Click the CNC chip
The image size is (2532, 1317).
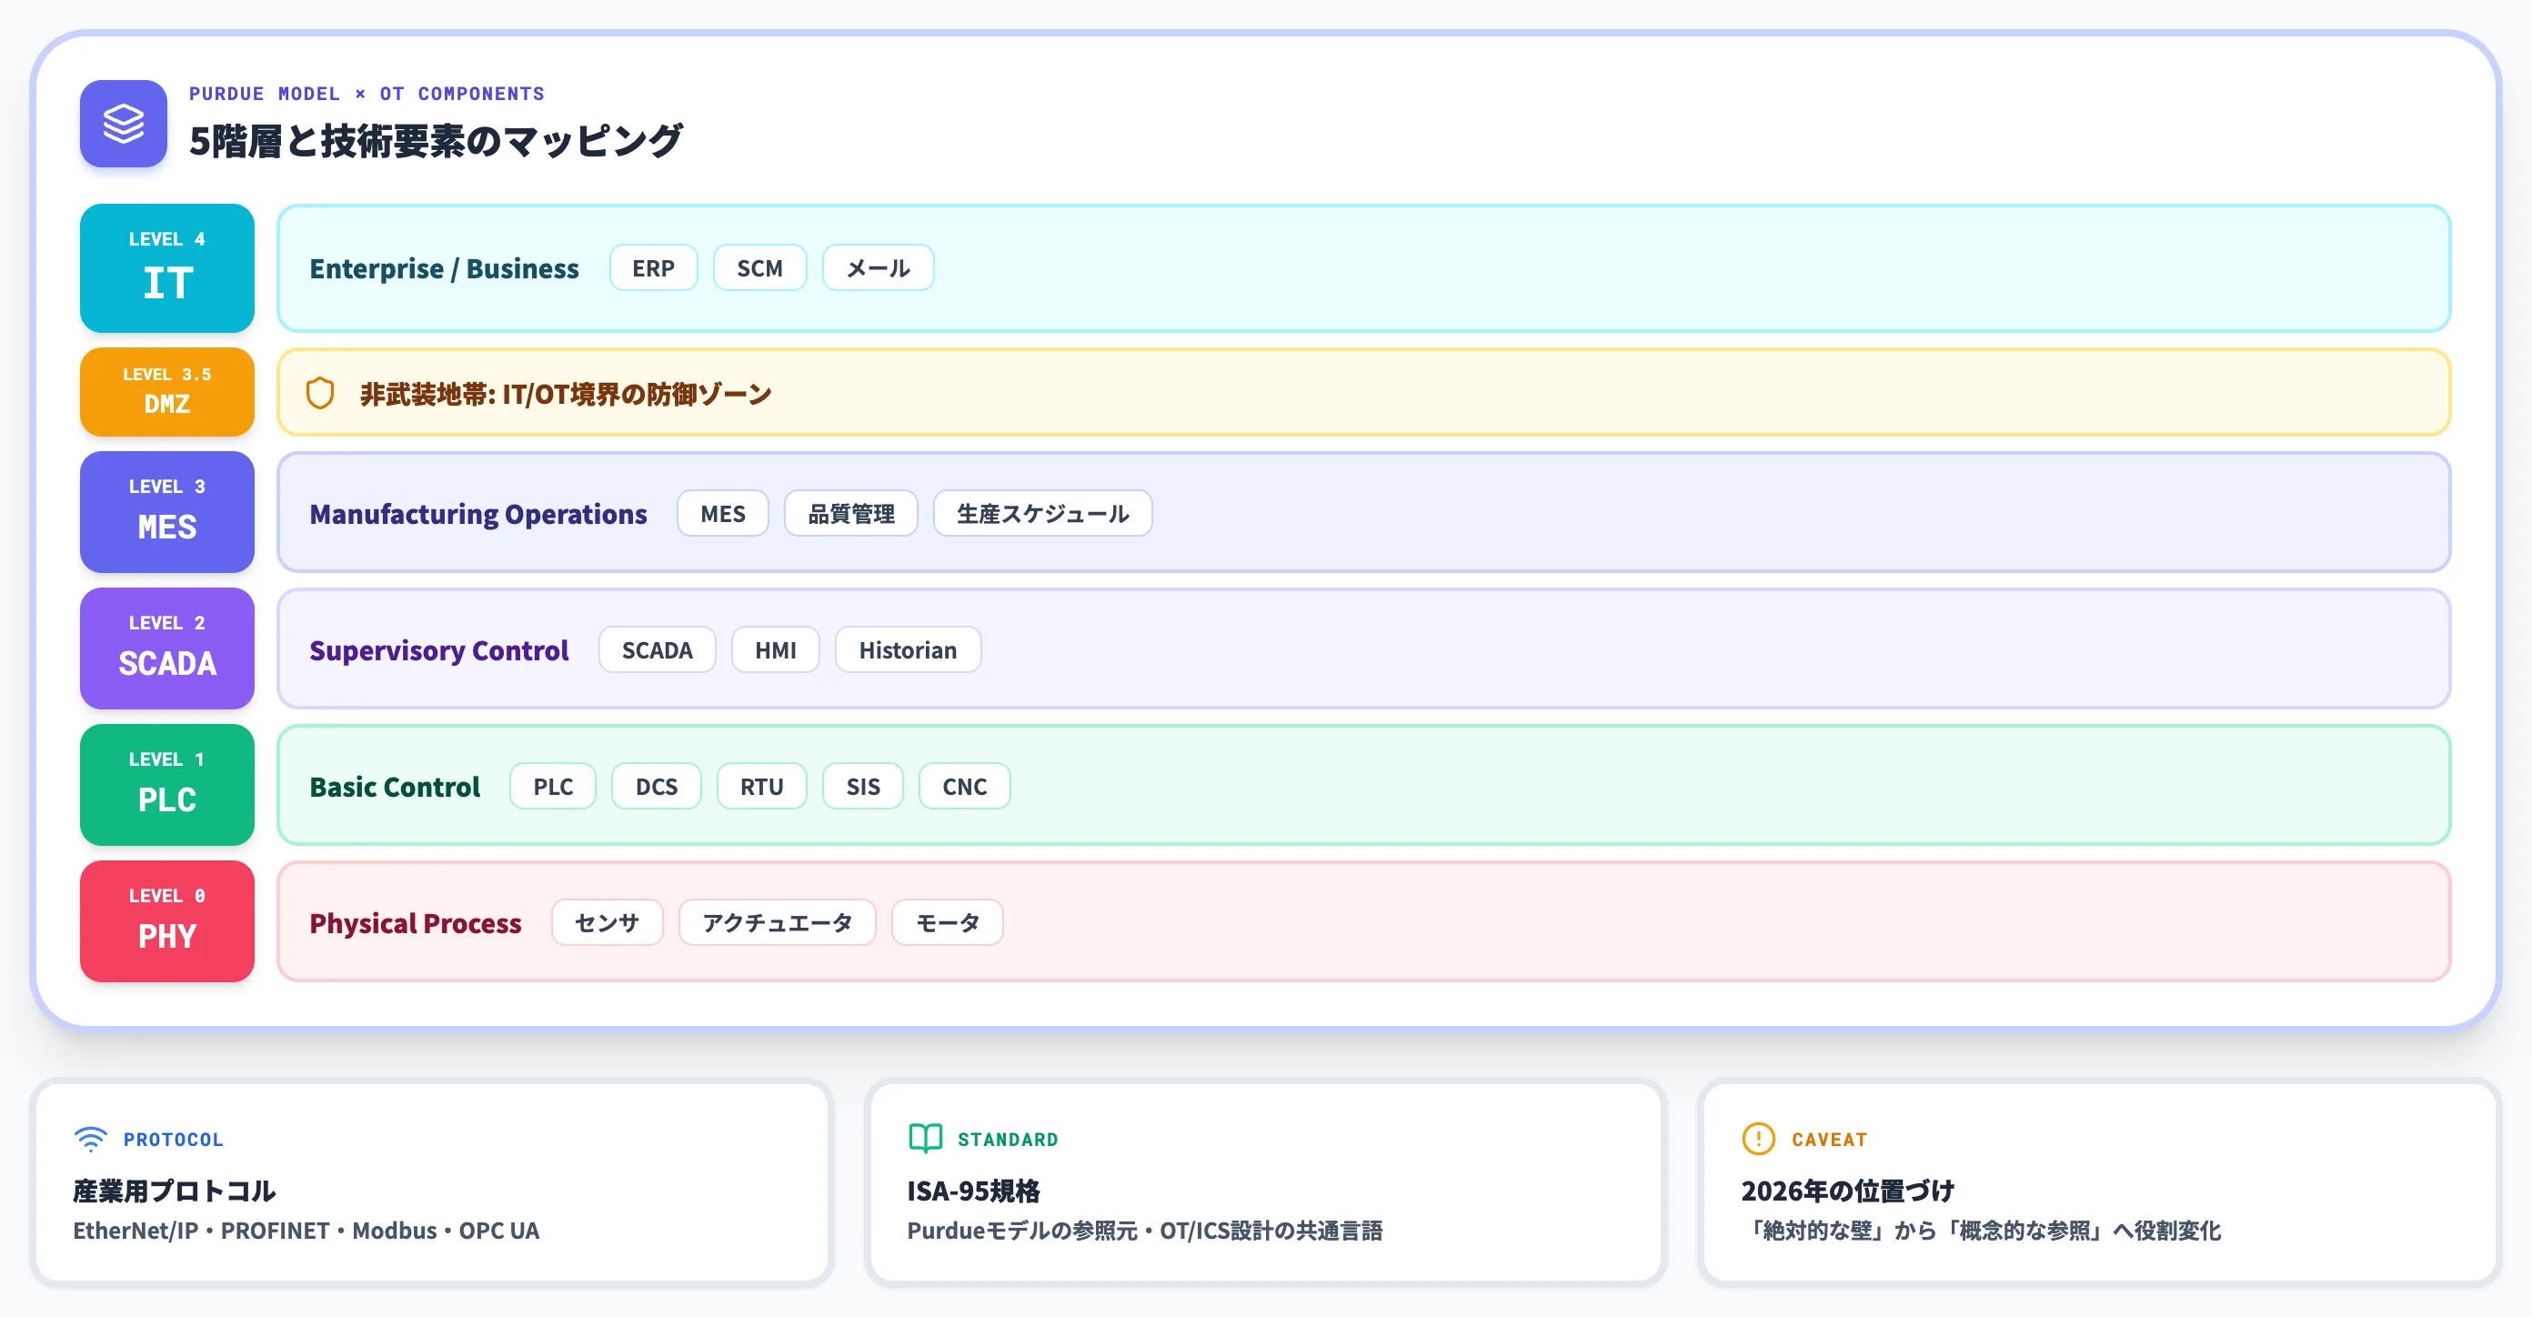[964, 786]
